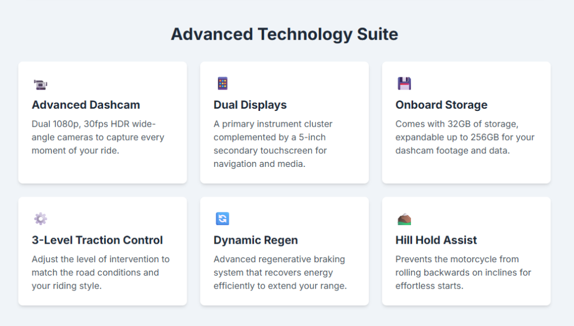Click the floppy disk Onboard Storage icon
The image size is (574, 326).
[404, 84]
